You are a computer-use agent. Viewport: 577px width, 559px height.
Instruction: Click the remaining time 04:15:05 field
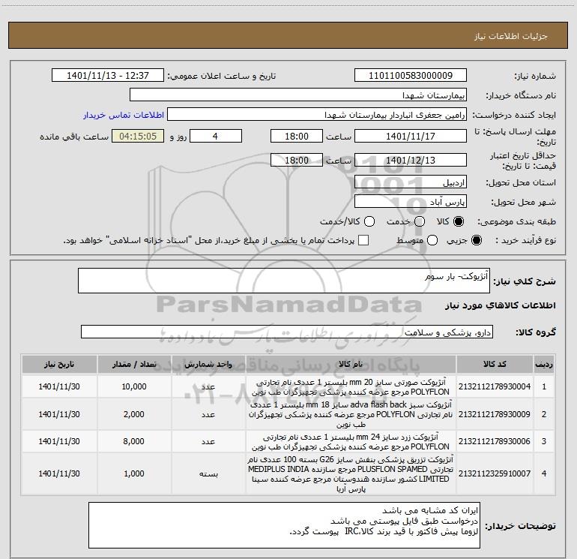point(138,136)
